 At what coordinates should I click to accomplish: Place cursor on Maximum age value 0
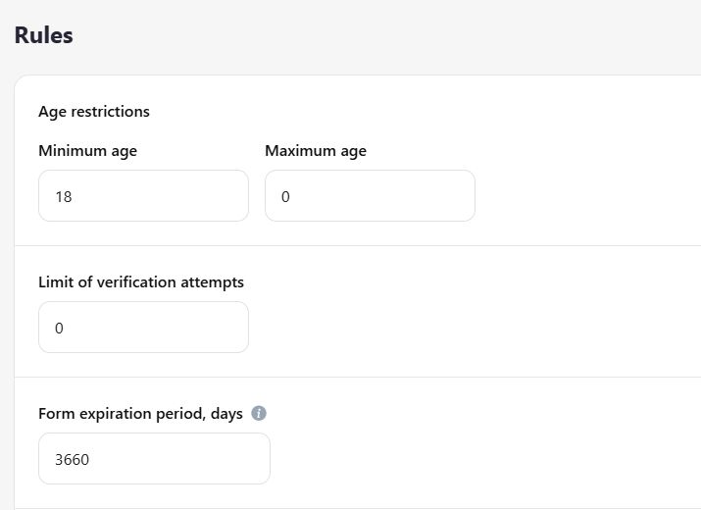click(x=285, y=197)
